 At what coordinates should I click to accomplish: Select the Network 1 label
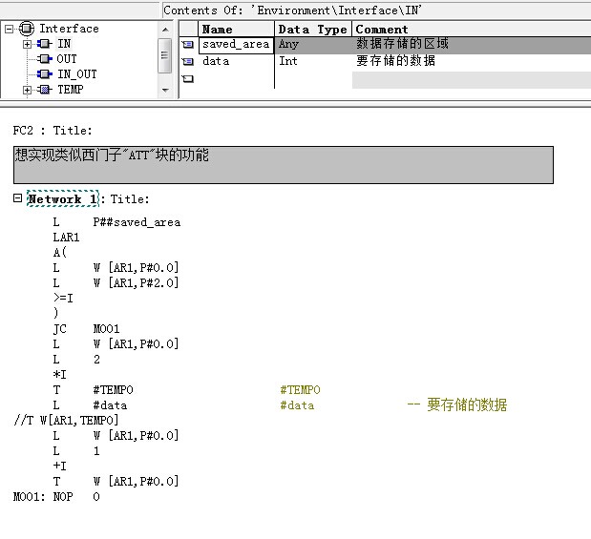(x=63, y=198)
